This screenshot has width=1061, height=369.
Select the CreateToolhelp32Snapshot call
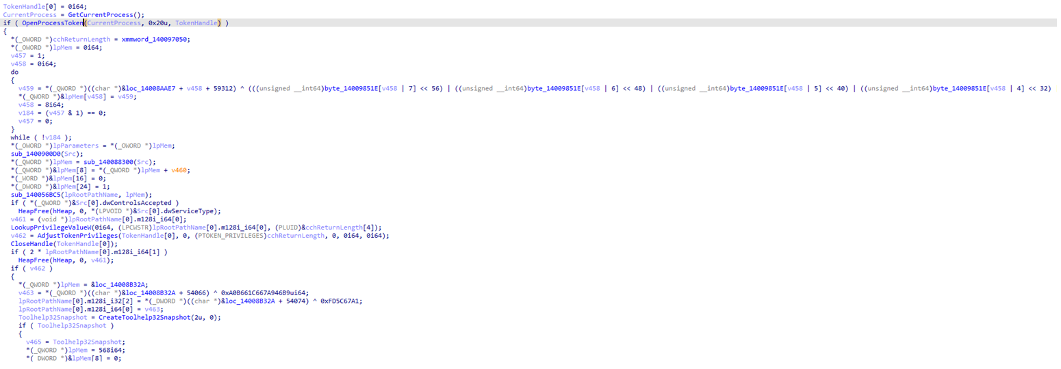point(144,318)
